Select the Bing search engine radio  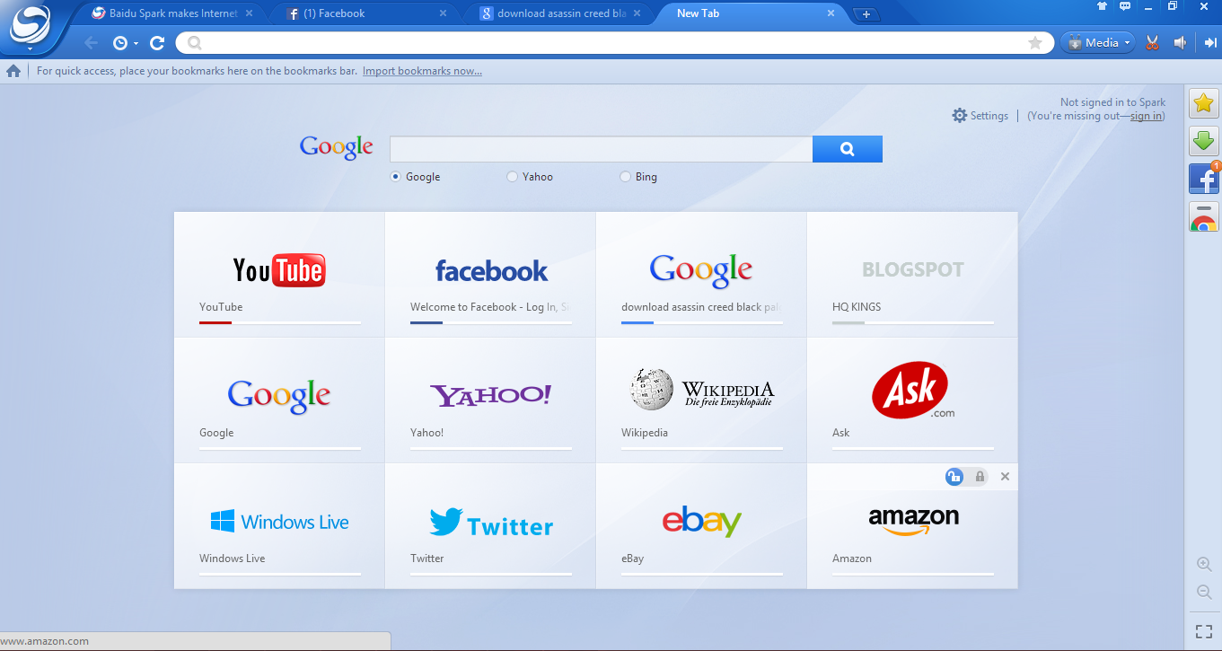point(626,177)
